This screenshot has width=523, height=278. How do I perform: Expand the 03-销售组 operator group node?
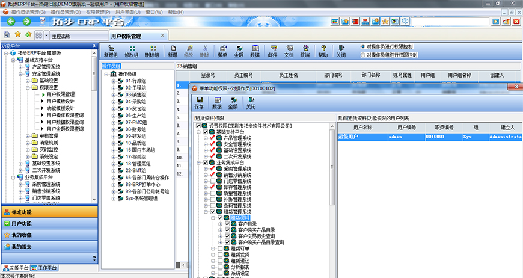pyautogui.click(x=113, y=95)
